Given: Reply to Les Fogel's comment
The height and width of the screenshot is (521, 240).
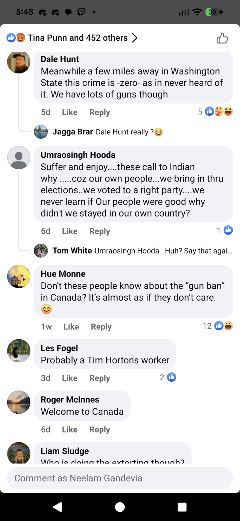Looking at the screenshot, I should click(x=100, y=378).
